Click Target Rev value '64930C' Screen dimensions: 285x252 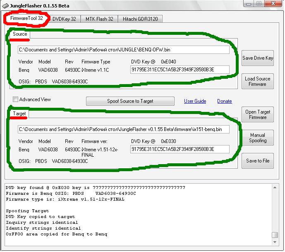(72, 150)
